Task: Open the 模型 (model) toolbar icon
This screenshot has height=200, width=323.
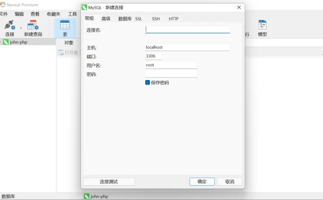Action: pos(262,25)
